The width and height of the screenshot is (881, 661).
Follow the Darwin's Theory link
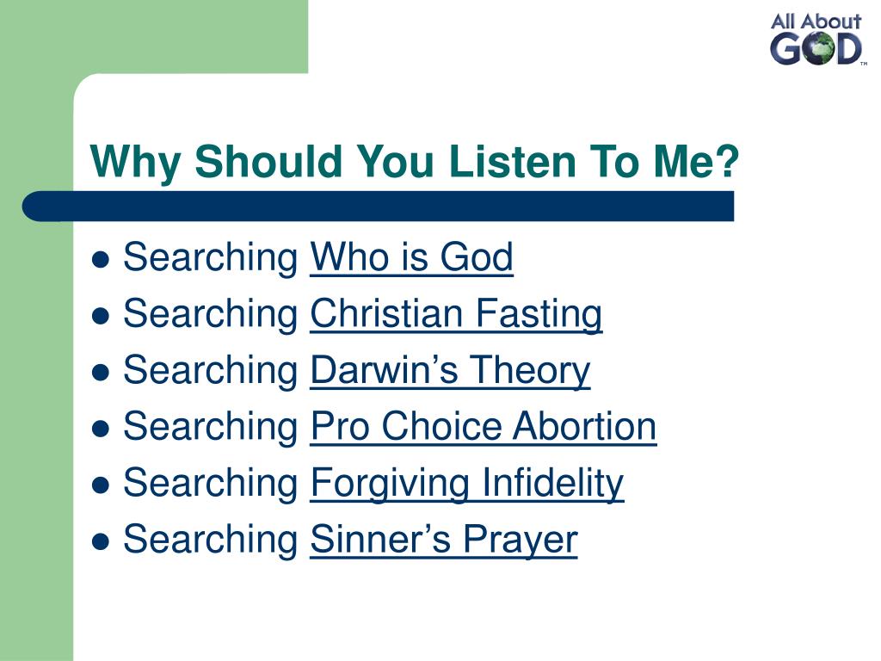(x=450, y=370)
